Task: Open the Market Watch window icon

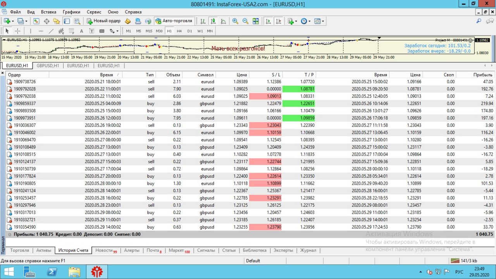Action: click(x=36, y=21)
